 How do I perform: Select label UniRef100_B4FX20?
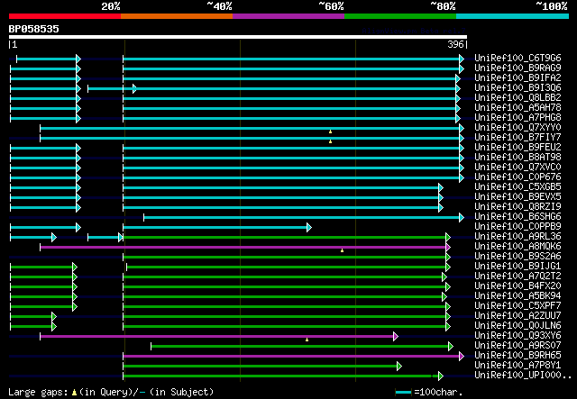[x=517, y=286]
